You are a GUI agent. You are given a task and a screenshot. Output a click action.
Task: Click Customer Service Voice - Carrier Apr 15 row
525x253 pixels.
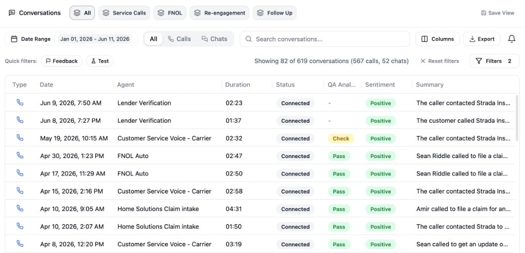165,191
